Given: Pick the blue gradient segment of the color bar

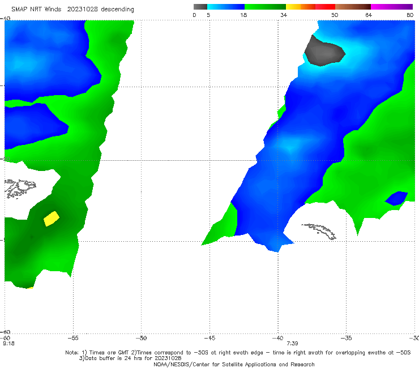Looking at the screenshot, I should pos(226,7).
